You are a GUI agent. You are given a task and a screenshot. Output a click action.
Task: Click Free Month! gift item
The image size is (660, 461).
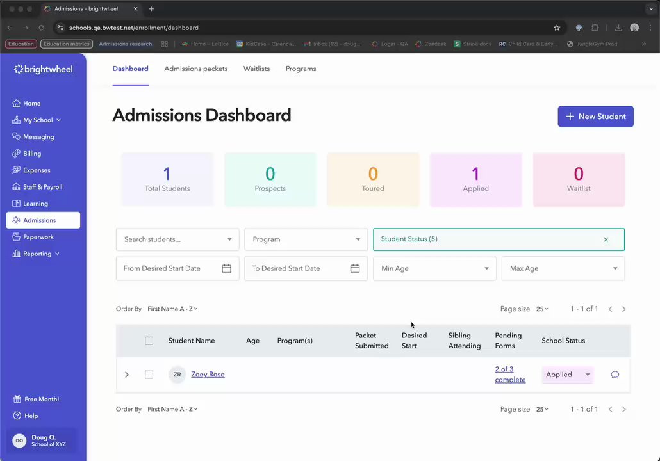tap(36, 399)
